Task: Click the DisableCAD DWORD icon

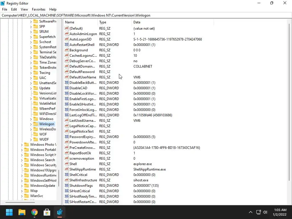Action: coord(67,88)
